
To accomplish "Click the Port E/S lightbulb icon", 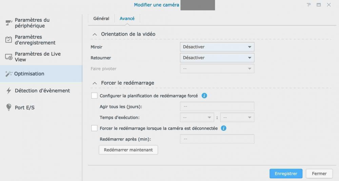I will click(x=9, y=108).
